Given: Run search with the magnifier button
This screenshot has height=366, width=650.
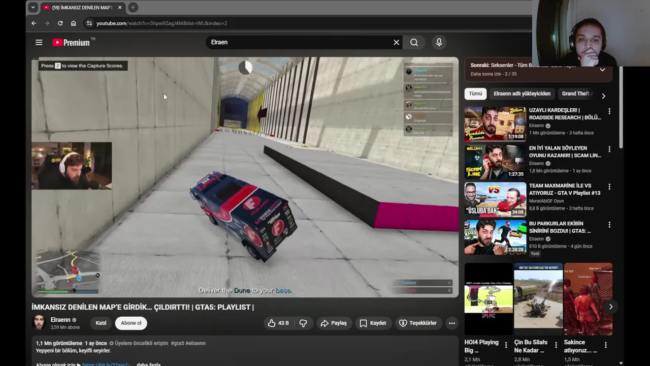Looking at the screenshot, I should coord(414,42).
